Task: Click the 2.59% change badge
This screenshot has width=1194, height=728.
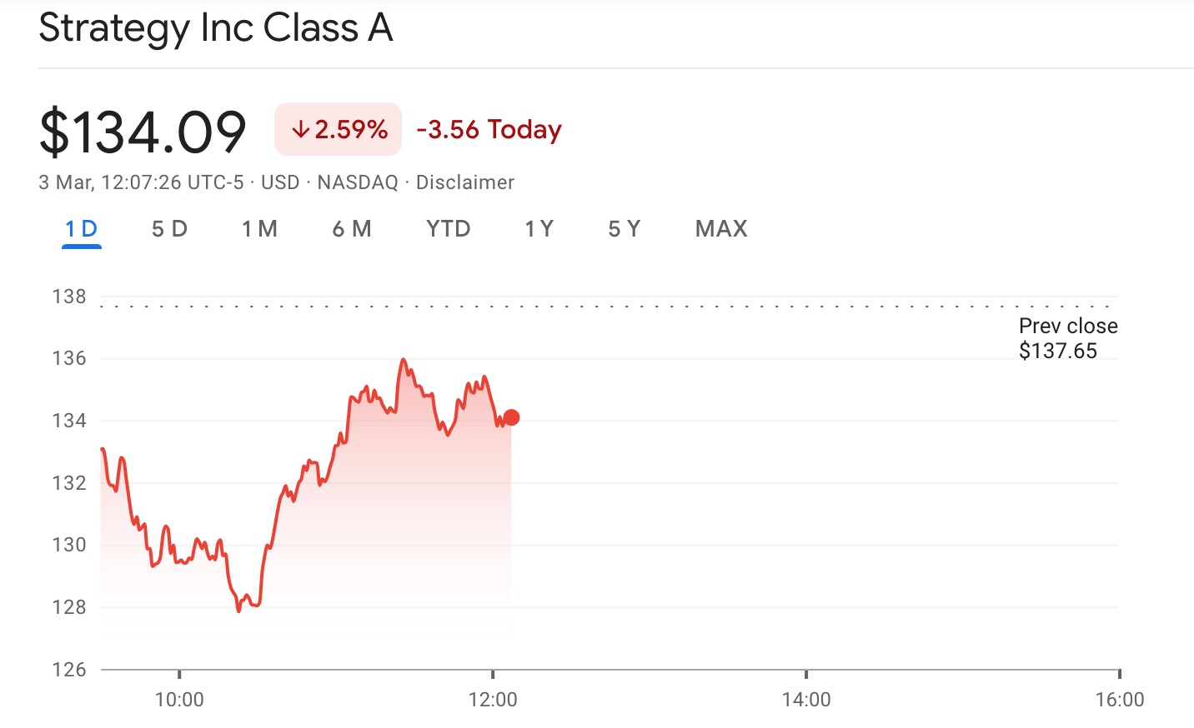Action: click(339, 130)
